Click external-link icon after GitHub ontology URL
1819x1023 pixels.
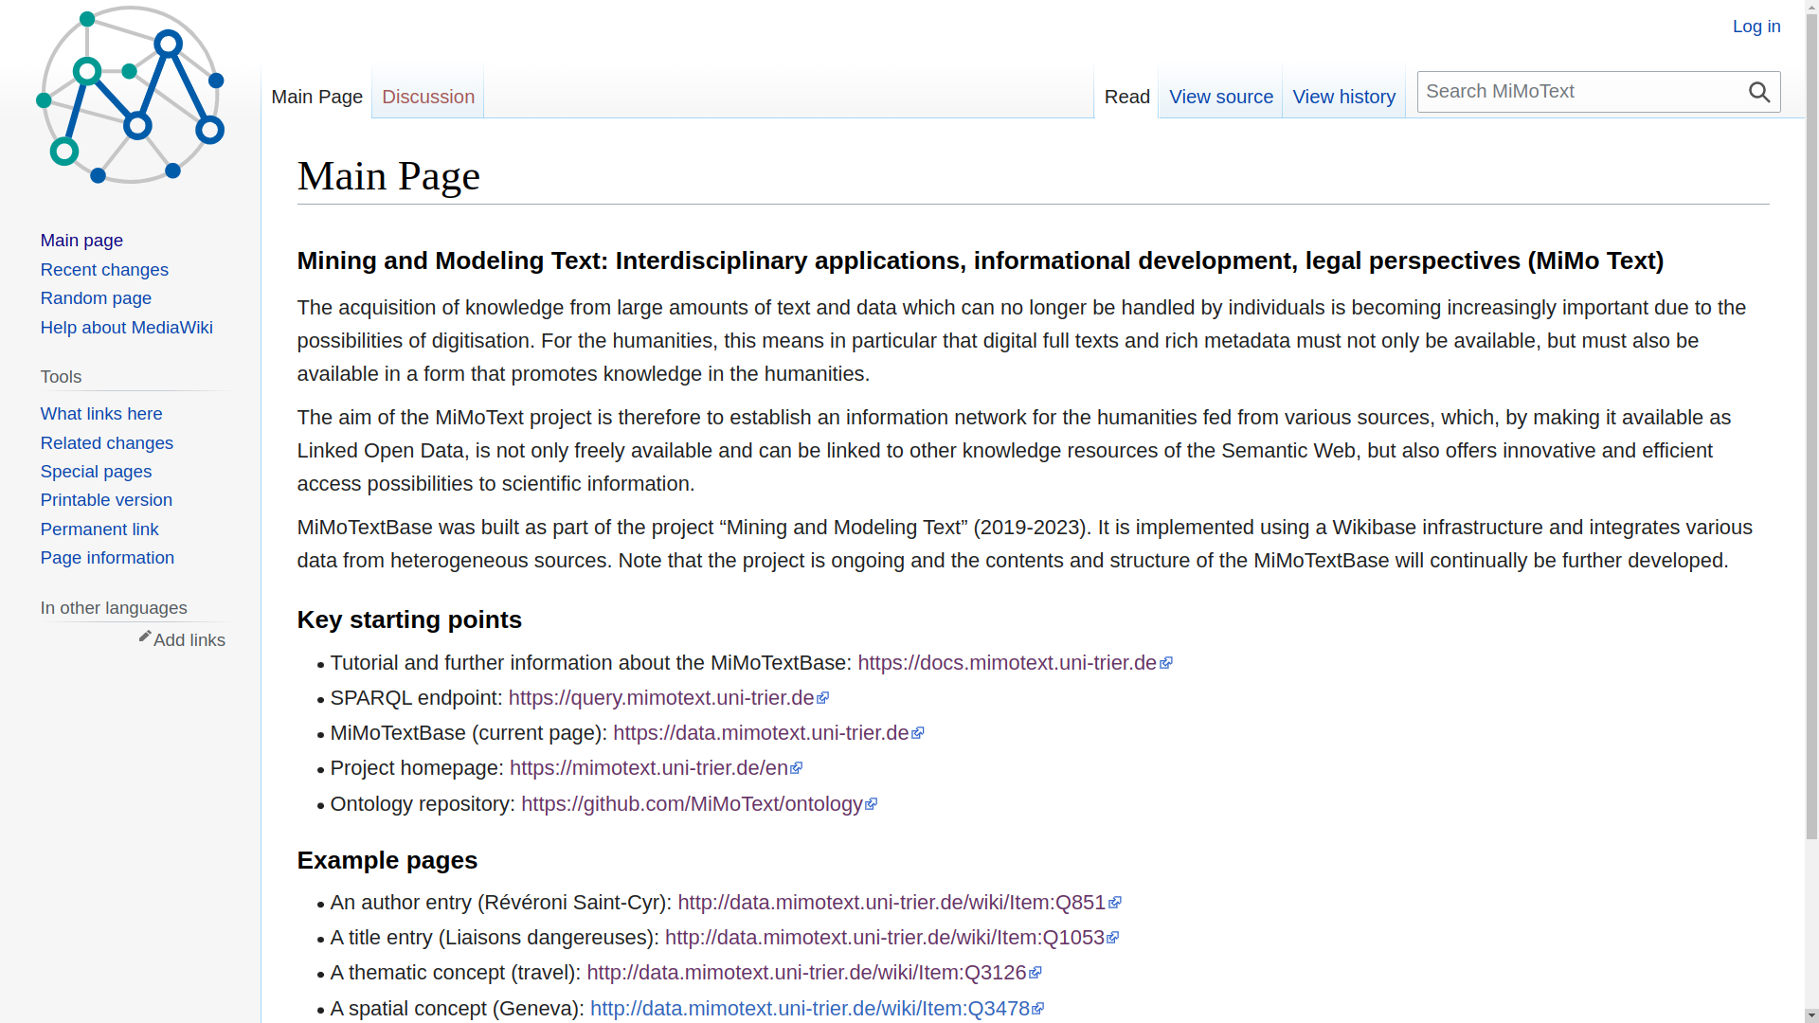tap(871, 804)
